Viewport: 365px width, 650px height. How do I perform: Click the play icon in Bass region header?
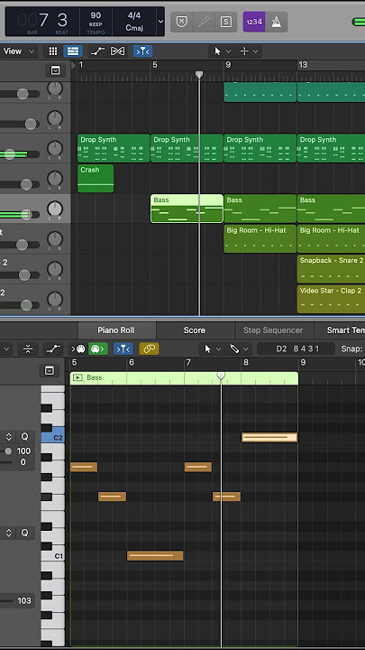click(x=77, y=377)
